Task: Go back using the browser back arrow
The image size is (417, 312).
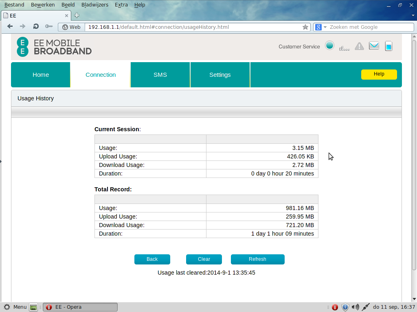Action: click(x=10, y=27)
